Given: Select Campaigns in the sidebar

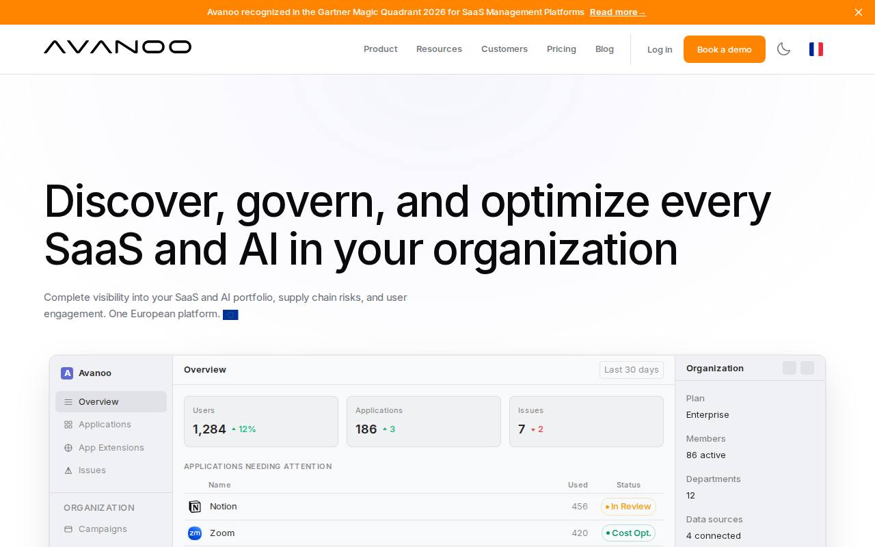Looking at the screenshot, I should (111, 529).
